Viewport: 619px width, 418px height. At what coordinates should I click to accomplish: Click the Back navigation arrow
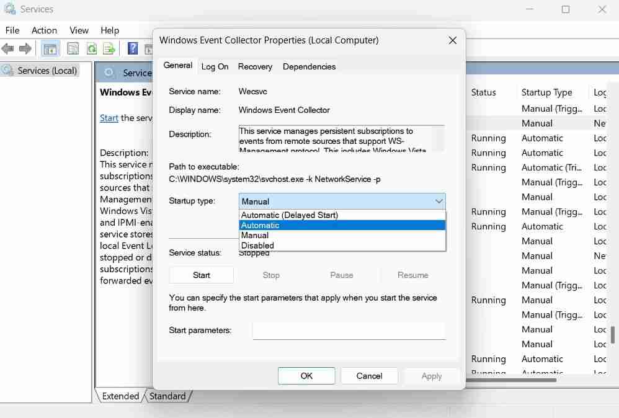point(8,48)
